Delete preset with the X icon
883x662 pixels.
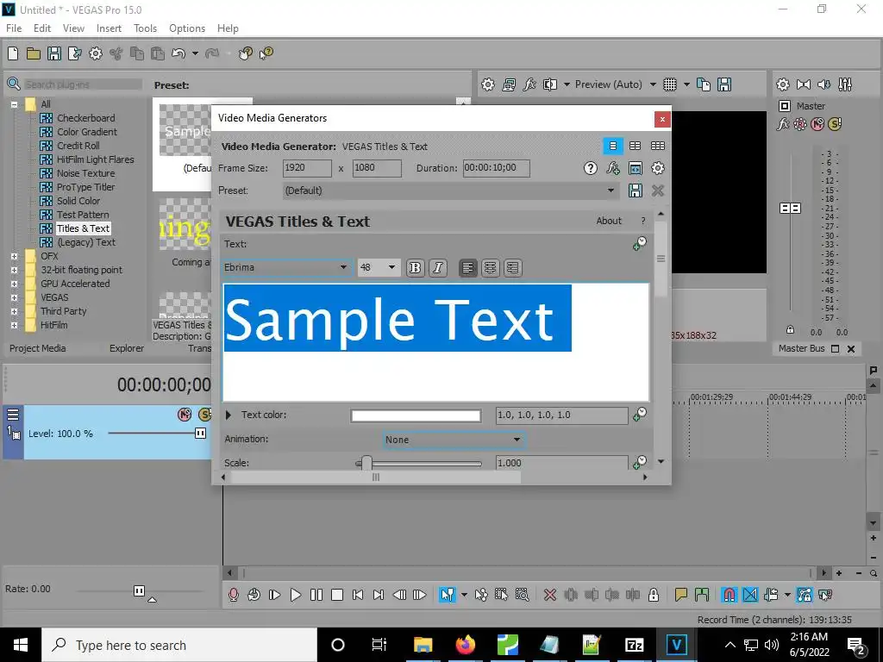[658, 190]
